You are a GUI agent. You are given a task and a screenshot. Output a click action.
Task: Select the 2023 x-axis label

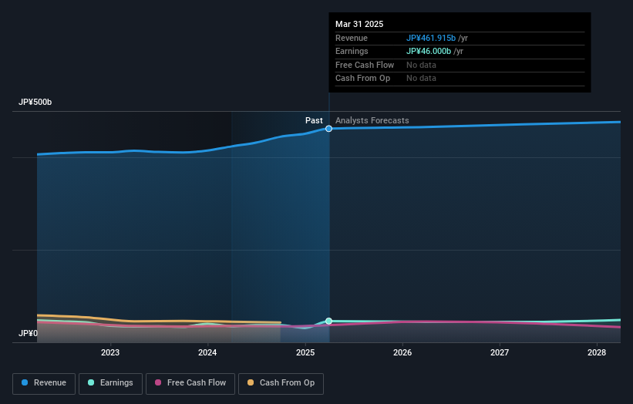110,353
